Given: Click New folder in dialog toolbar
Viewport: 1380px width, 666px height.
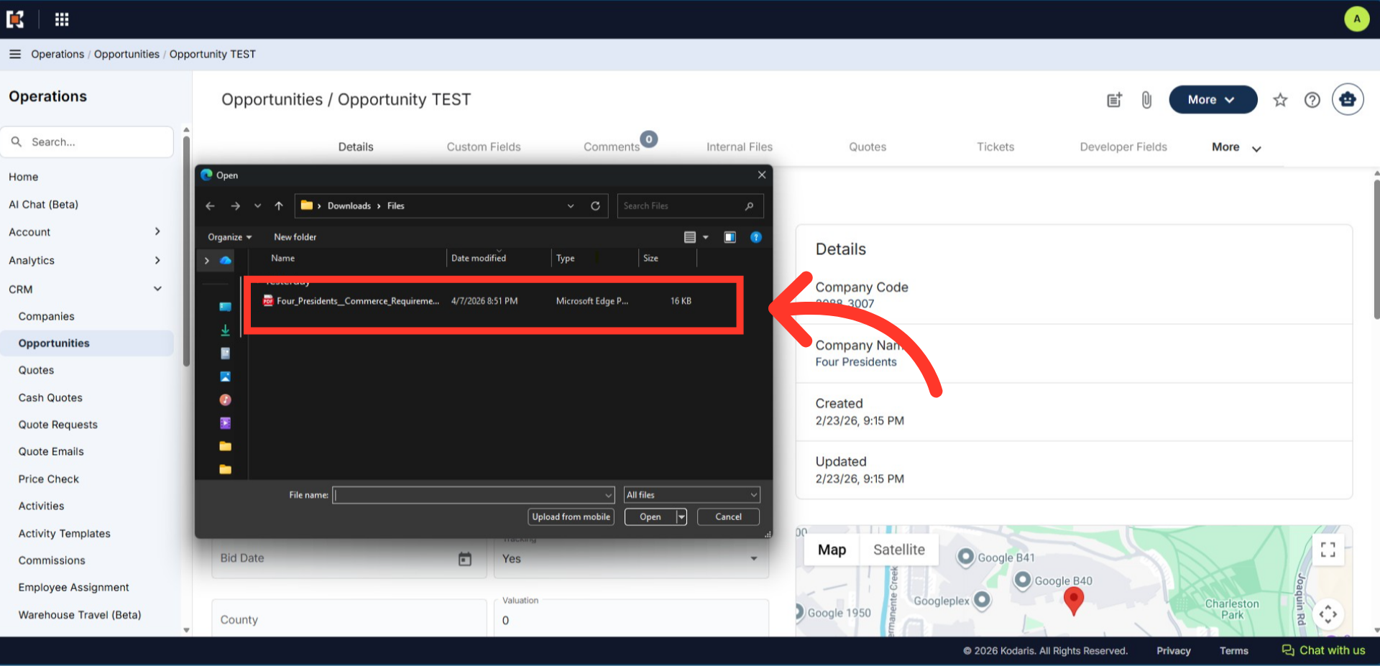Looking at the screenshot, I should tap(295, 237).
